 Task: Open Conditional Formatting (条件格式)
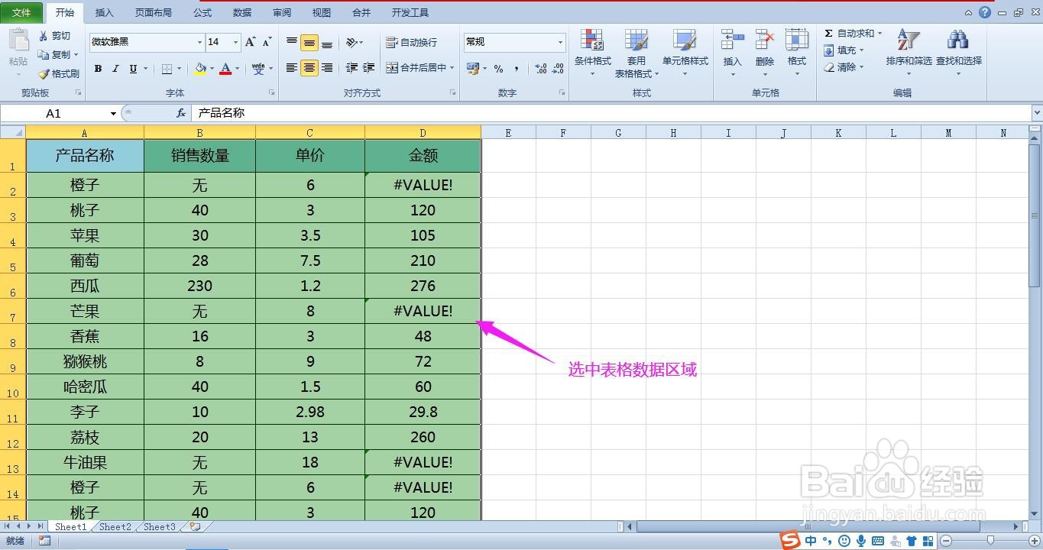click(592, 53)
